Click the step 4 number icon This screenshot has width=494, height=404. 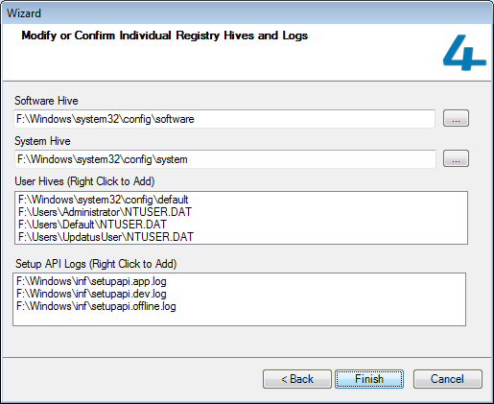(464, 53)
